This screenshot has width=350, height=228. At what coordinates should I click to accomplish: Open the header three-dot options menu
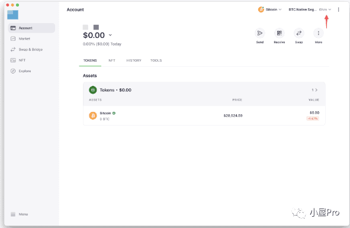pos(338,9)
